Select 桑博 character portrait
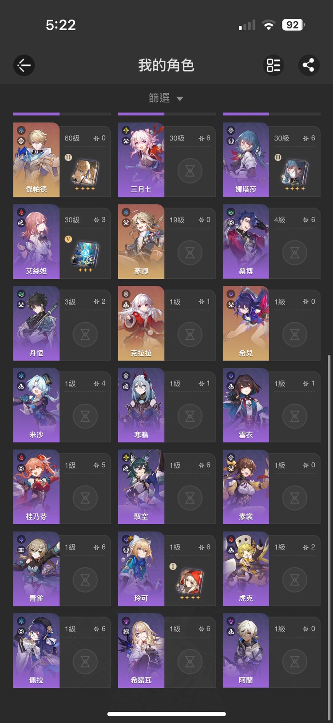The height and width of the screenshot is (723, 333). point(246,241)
